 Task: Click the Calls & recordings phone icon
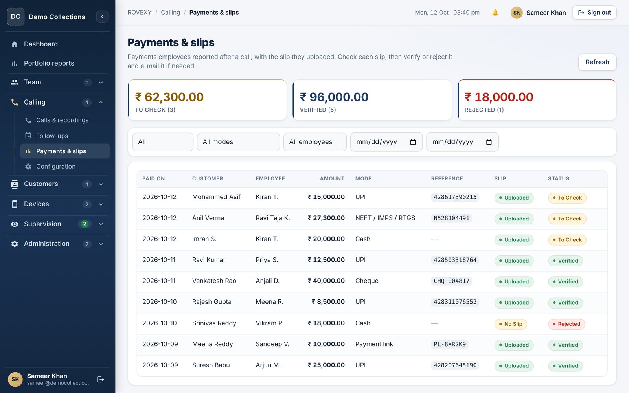(28, 120)
